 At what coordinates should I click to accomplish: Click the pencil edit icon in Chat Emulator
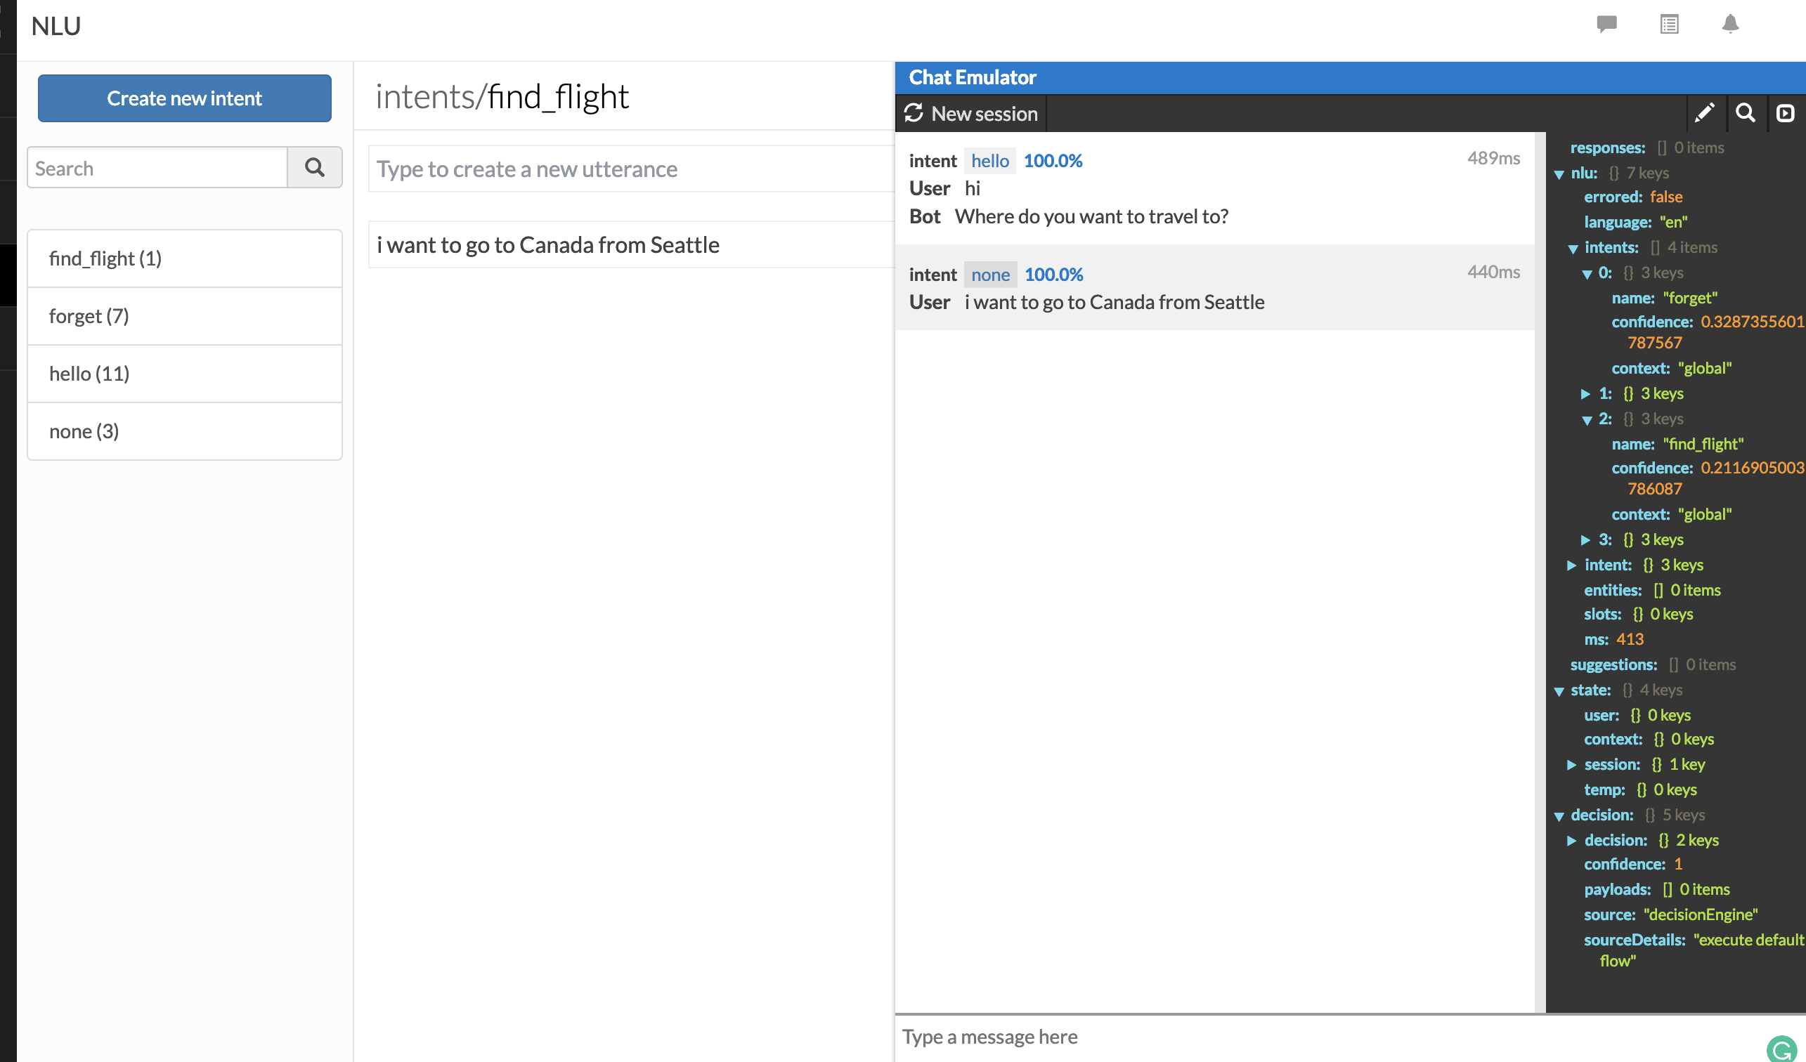1706,113
